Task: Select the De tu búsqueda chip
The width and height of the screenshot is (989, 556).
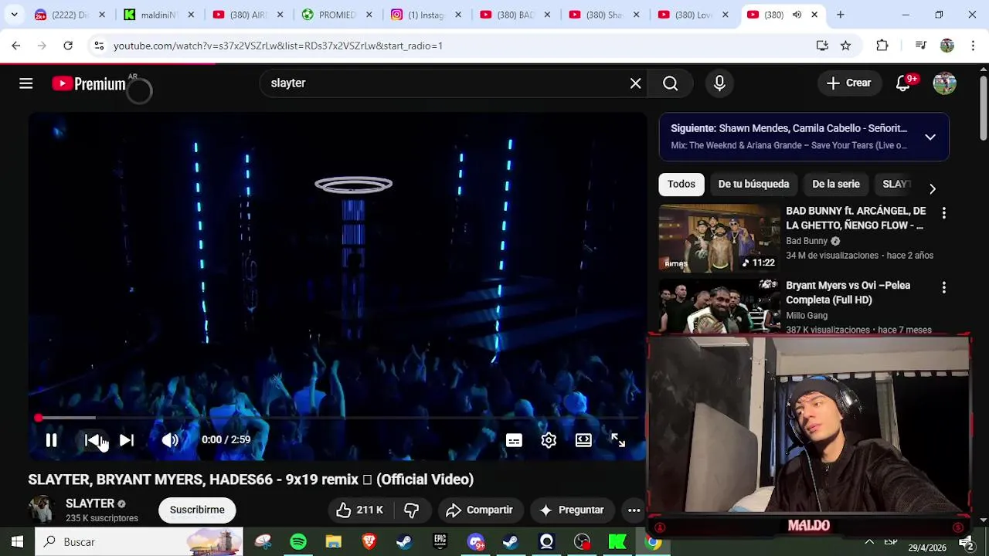Action: (753, 184)
